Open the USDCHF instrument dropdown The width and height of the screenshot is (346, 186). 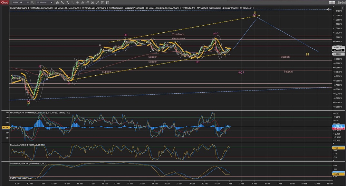[20, 2]
